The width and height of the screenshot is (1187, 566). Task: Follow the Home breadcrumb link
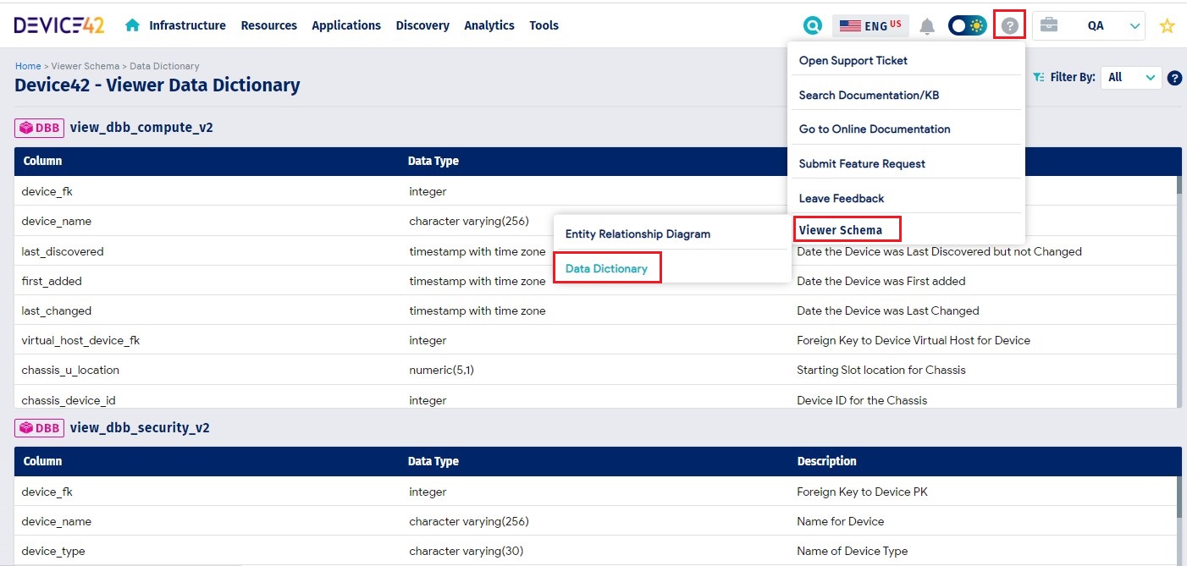point(28,66)
